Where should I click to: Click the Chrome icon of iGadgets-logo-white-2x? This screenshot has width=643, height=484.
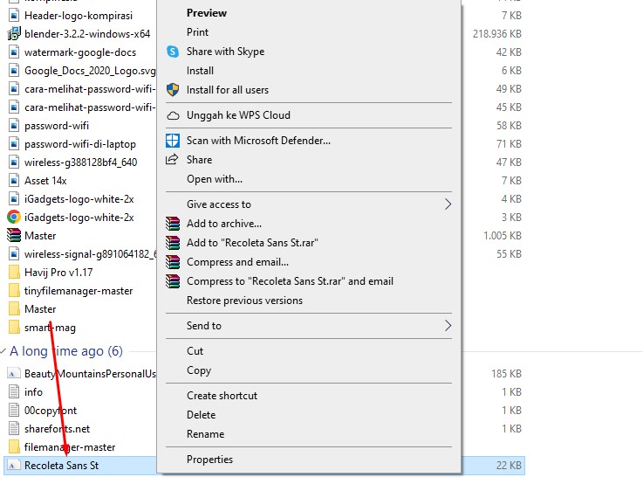pos(14,218)
